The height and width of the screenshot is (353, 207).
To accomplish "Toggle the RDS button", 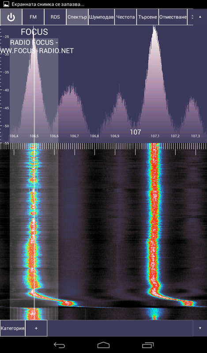I will (x=55, y=17).
